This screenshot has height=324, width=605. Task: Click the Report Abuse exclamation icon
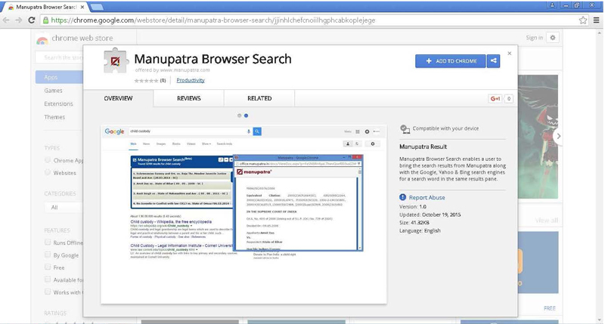pyautogui.click(x=403, y=197)
